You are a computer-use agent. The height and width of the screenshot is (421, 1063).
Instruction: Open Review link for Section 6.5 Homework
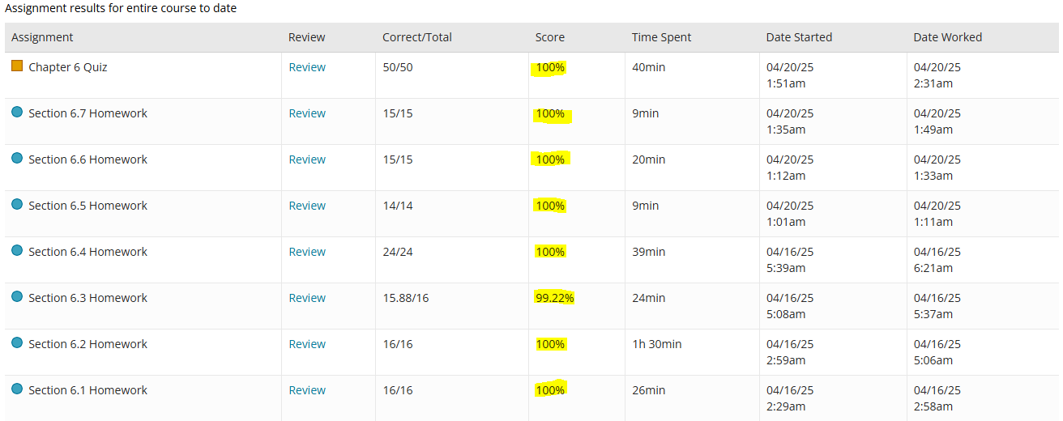coord(307,206)
